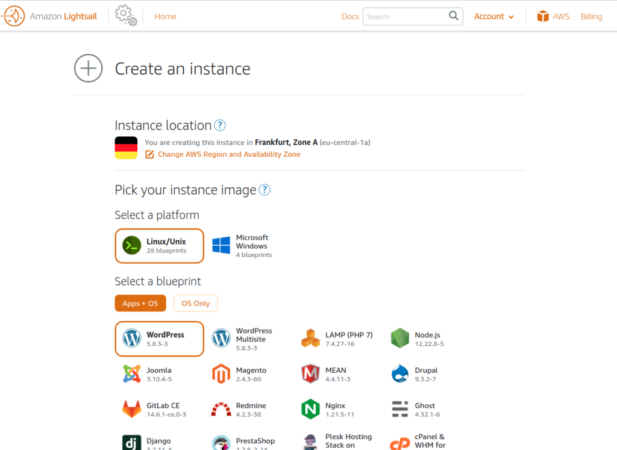The image size is (617, 450).
Task: Click the Plesk Hosting Stack icon
Action: [310, 443]
